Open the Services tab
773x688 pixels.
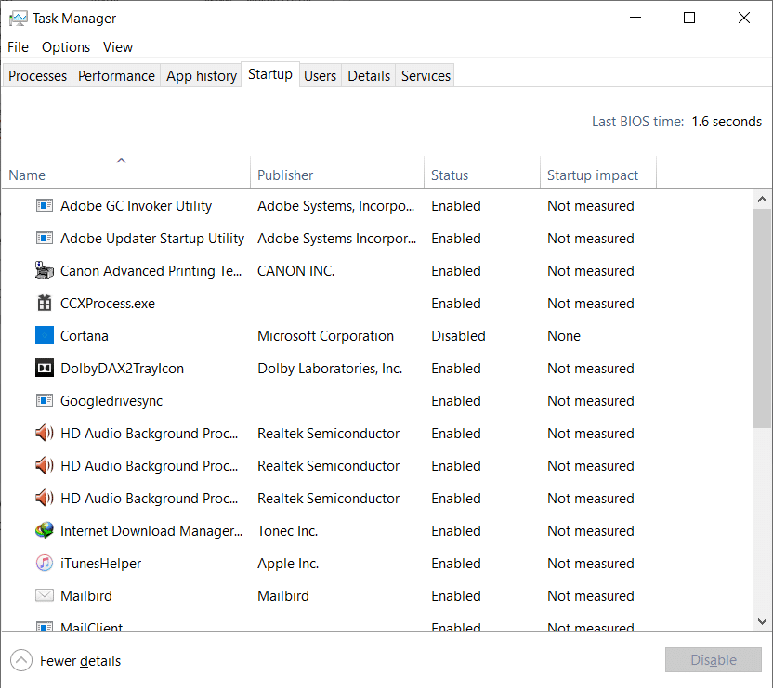[426, 76]
